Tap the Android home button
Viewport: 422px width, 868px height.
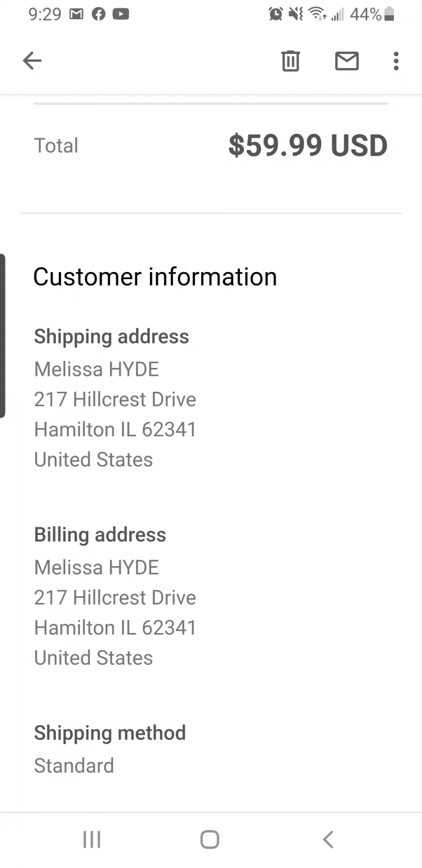pyautogui.click(x=210, y=839)
